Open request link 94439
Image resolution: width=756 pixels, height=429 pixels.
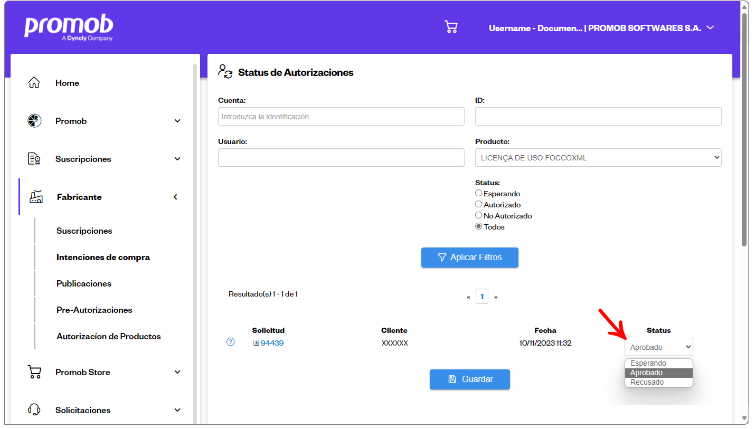[x=272, y=343]
